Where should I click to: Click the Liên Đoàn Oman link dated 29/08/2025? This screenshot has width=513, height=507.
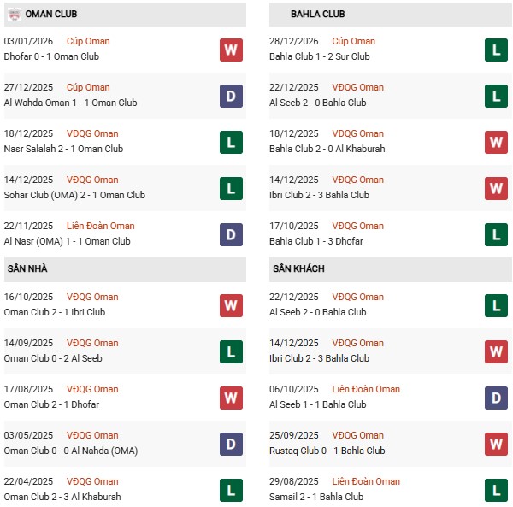366,481
